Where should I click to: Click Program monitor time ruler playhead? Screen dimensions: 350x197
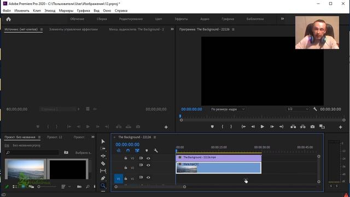click(180, 116)
